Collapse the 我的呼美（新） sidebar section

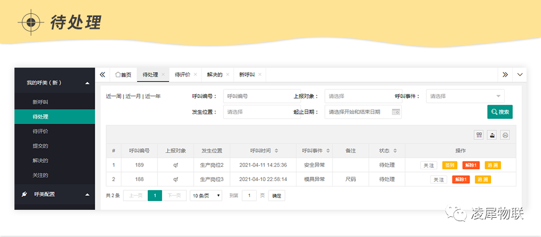point(87,83)
